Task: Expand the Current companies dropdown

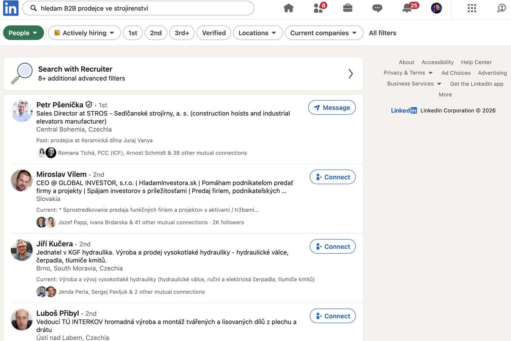Action: tap(324, 33)
